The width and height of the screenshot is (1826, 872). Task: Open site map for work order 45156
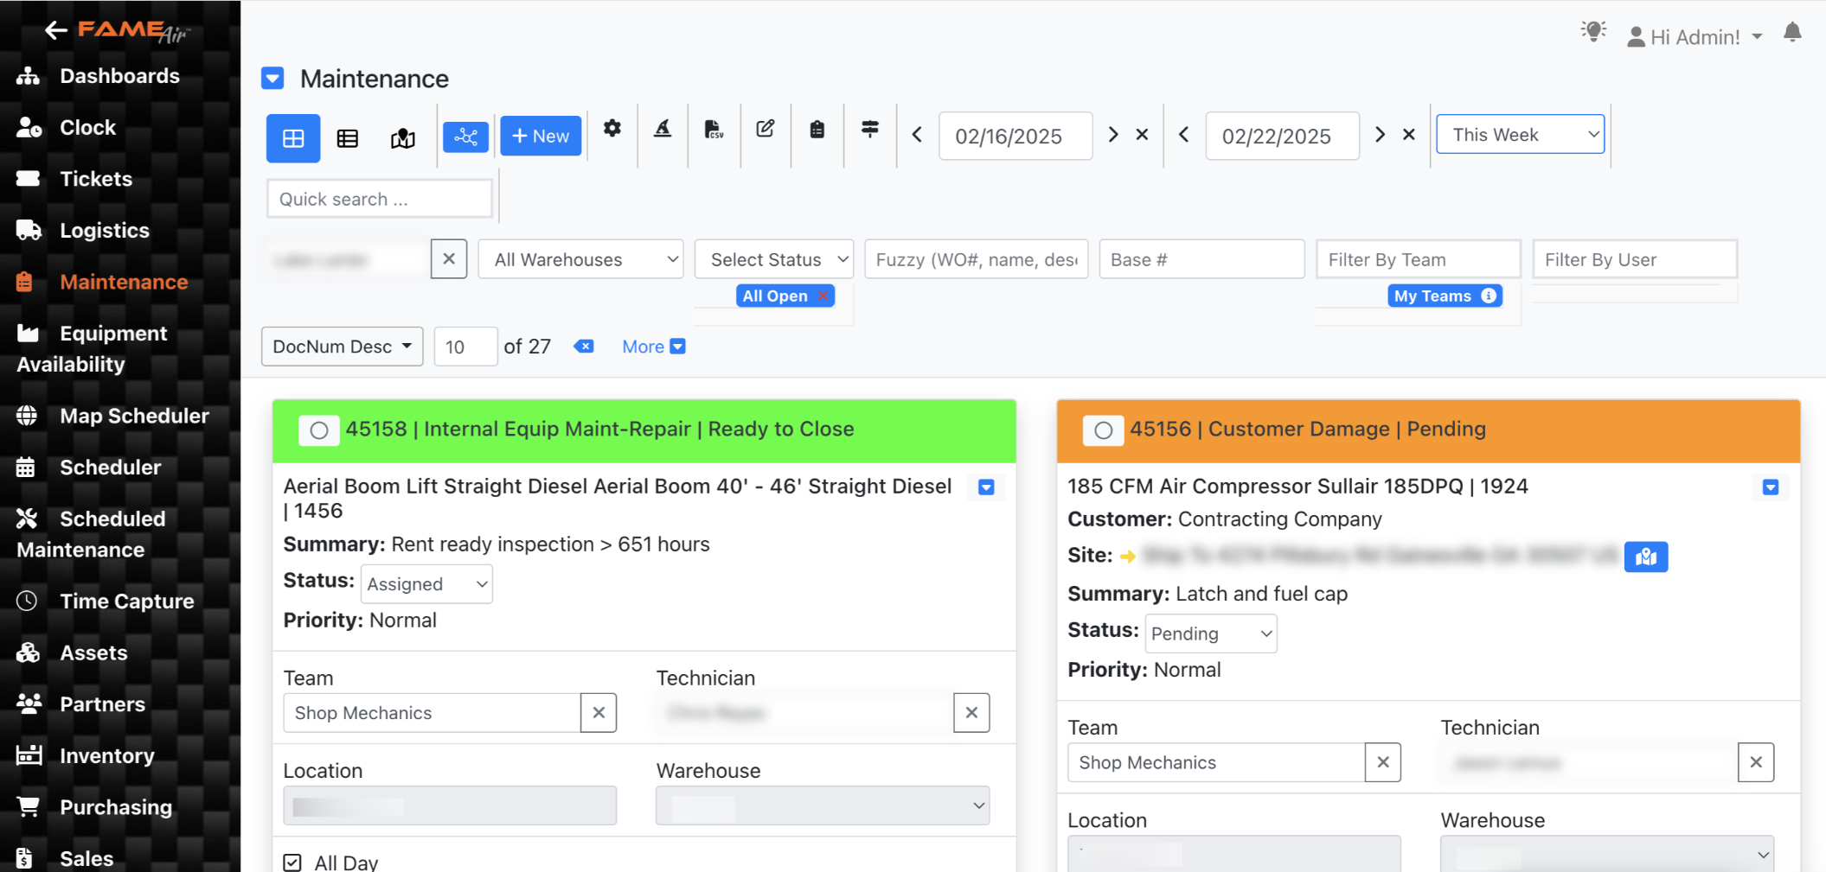tap(1645, 557)
